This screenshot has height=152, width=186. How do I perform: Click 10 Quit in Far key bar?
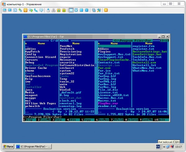pos(162,120)
